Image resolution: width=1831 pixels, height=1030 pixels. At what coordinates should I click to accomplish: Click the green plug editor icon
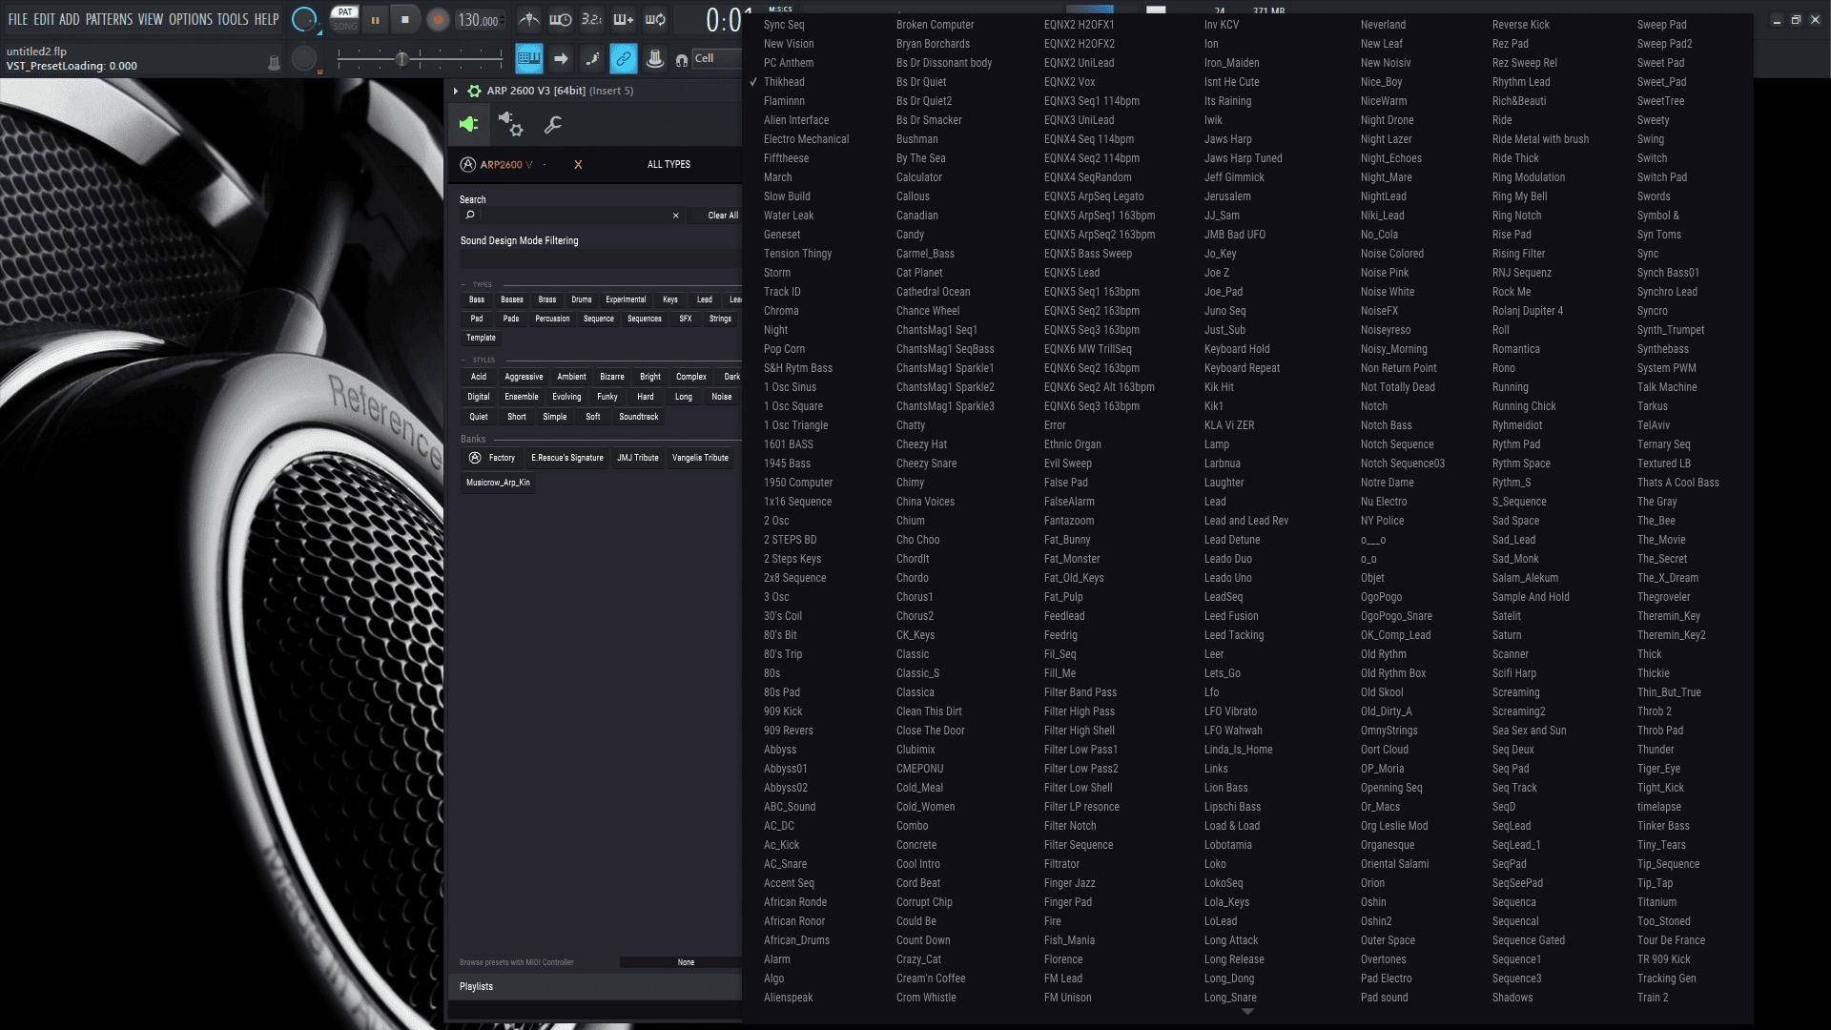[x=468, y=125]
